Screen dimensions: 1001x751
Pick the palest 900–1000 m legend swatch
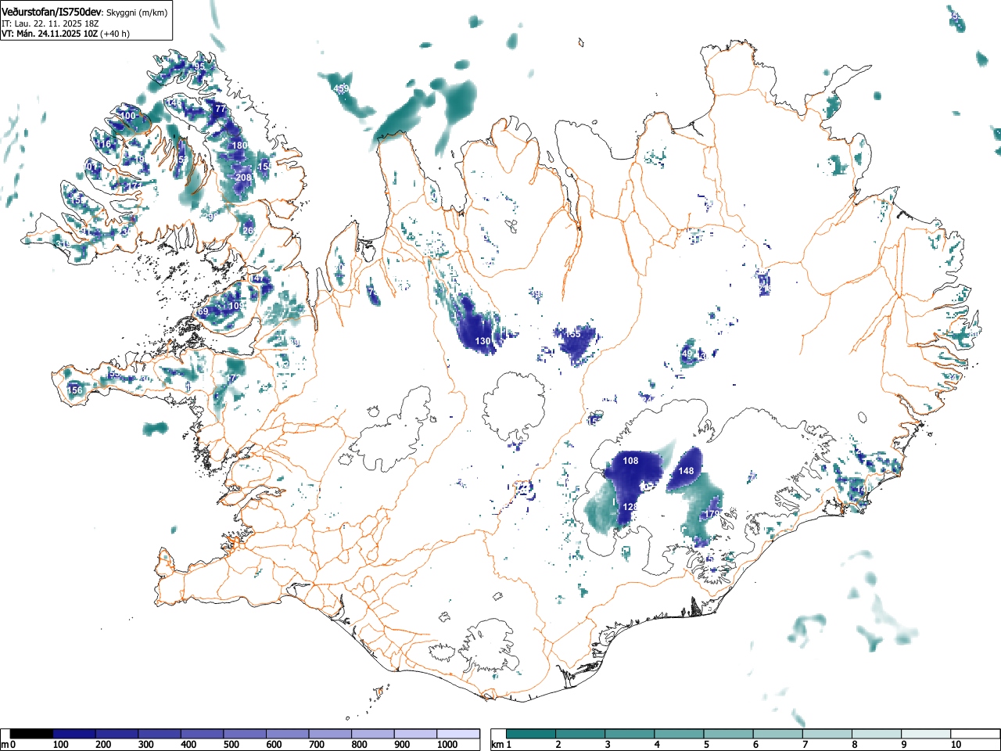coord(415,734)
